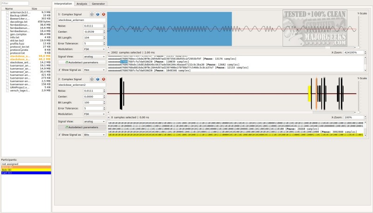
Task: Open signal 2 details info icon
Action: pos(98,79)
